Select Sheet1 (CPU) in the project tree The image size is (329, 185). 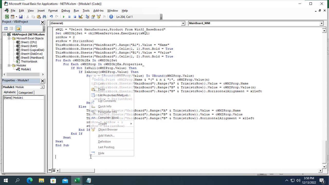(29, 42)
